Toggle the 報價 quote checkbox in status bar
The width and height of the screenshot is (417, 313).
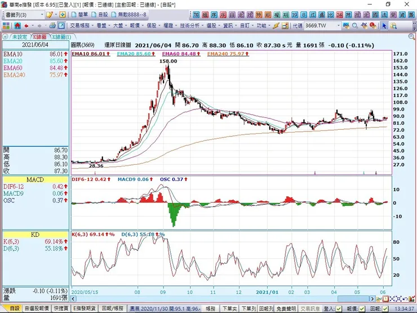(x=362, y=308)
